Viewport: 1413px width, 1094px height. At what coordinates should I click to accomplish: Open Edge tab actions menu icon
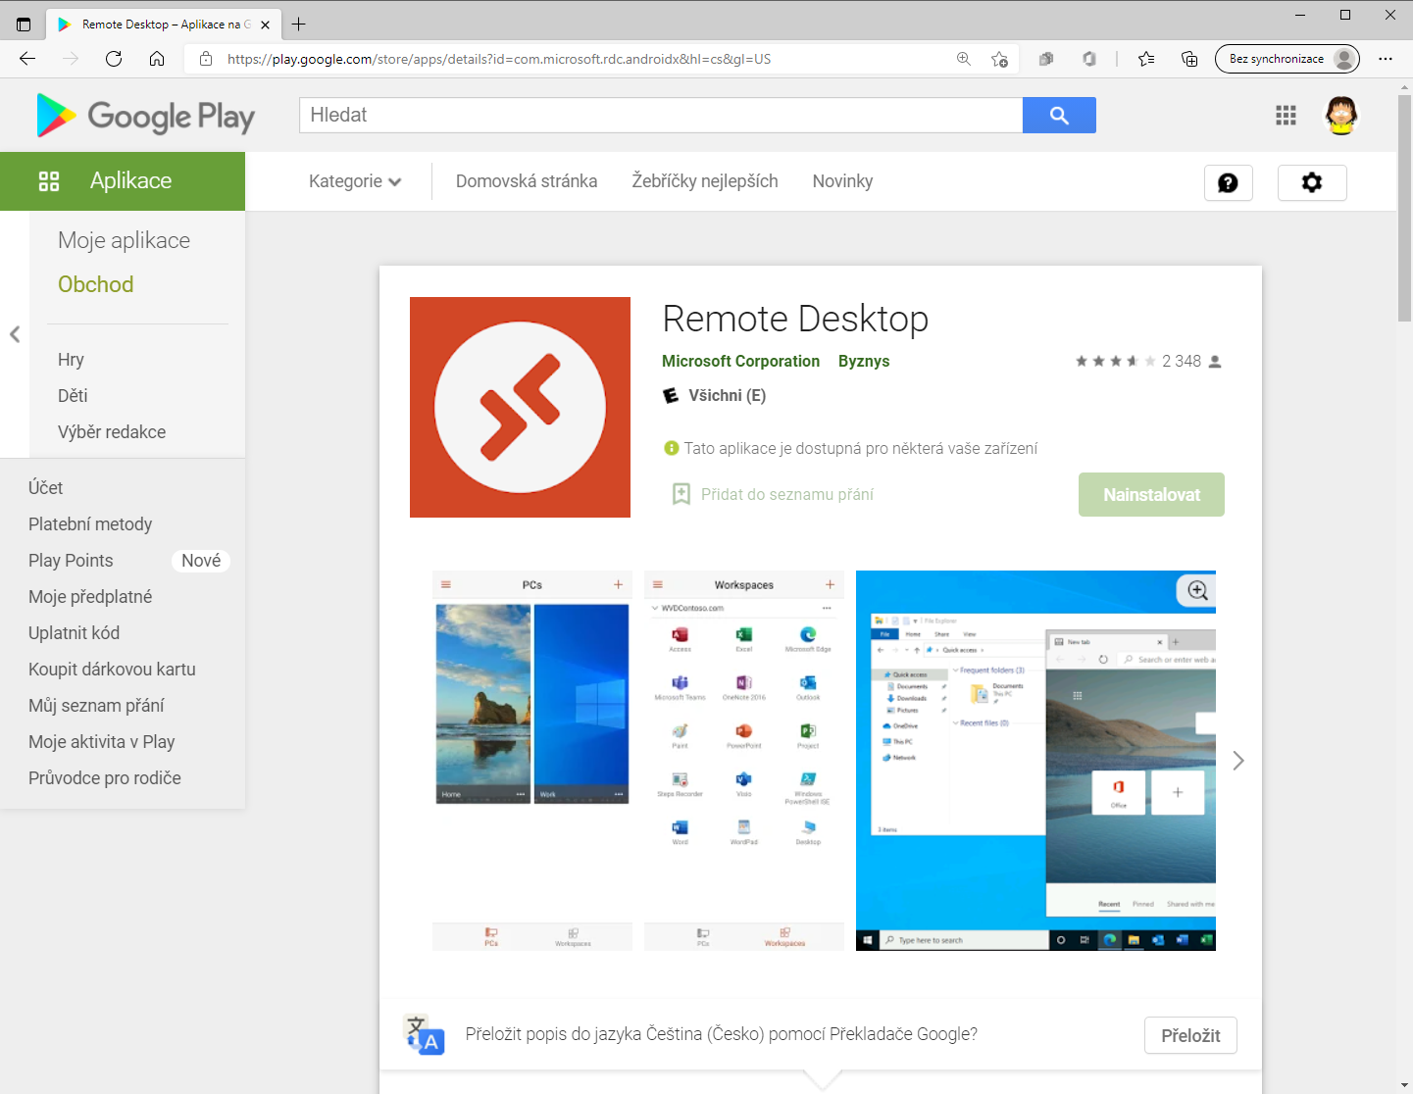pyautogui.click(x=24, y=25)
